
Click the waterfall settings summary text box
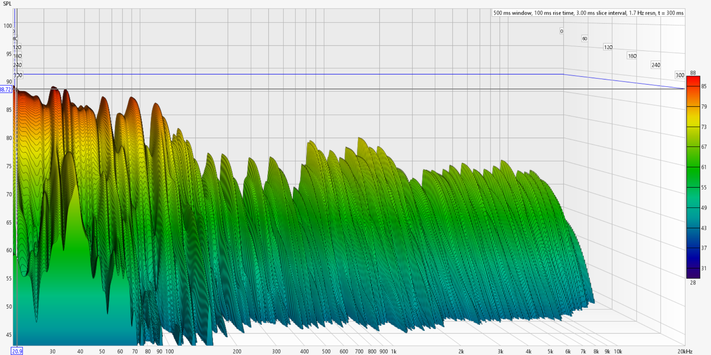pyautogui.click(x=588, y=13)
